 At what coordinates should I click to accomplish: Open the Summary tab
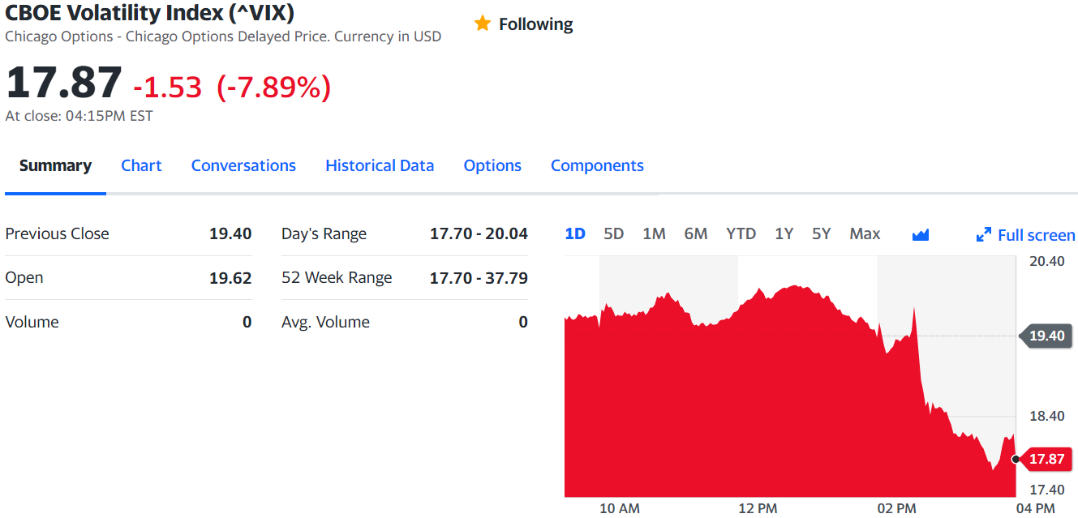coord(55,165)
